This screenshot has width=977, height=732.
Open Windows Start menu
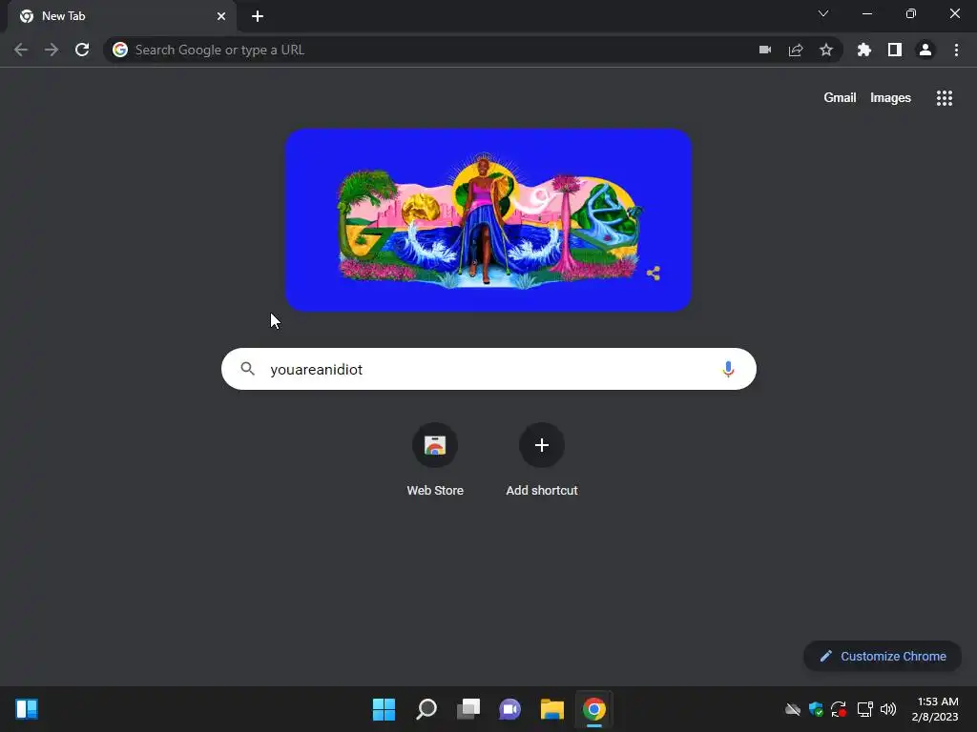click(x=384, y=709)
